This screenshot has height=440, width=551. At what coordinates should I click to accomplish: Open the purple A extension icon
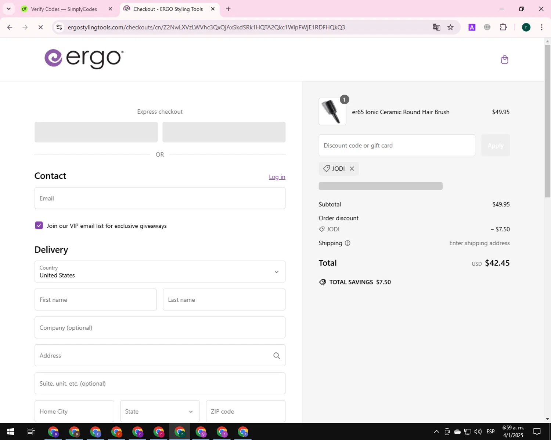point(472,27)
